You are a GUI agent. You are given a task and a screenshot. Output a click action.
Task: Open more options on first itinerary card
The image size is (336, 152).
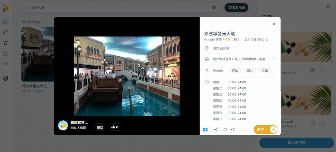(322, 70)
